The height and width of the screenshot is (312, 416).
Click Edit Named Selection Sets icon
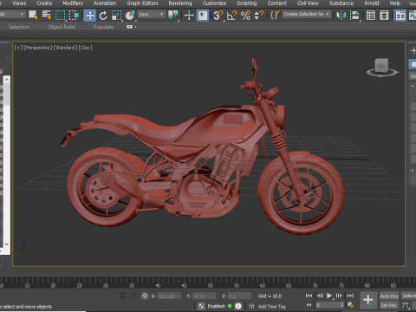pos(275,15)
